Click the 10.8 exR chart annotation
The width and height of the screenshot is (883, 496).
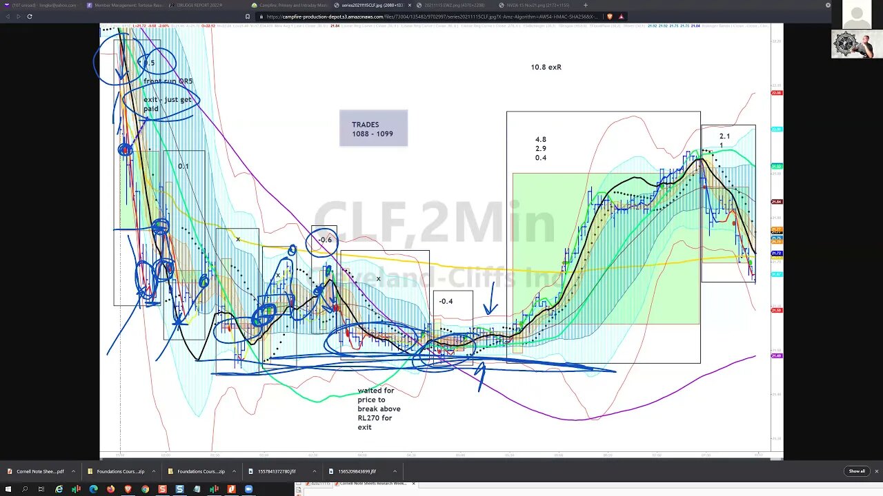click(546, 67)
